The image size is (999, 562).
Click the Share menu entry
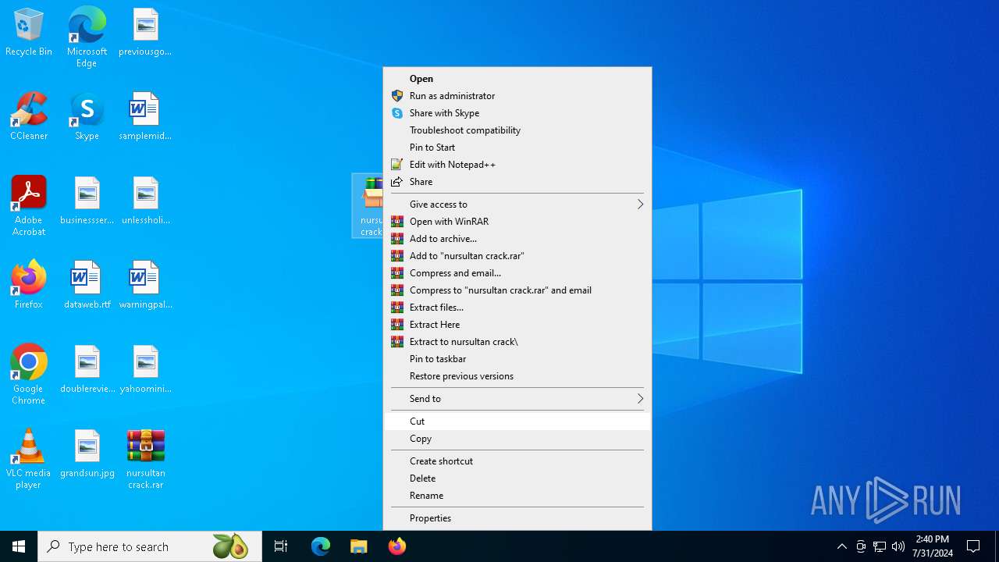coord(517,182)
